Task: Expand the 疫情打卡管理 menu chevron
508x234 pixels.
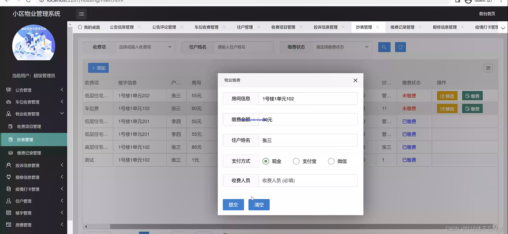Action: point(62,189)
